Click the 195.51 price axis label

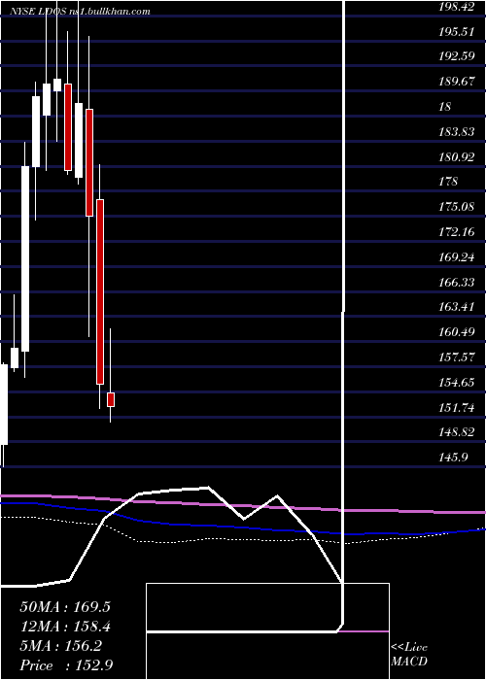[457, 31]
